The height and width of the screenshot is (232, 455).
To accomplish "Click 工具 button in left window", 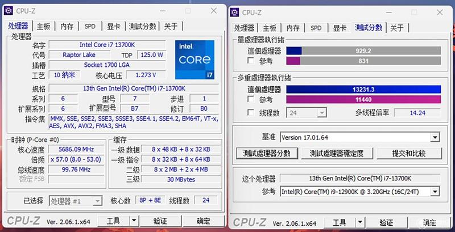I will 113,221.
